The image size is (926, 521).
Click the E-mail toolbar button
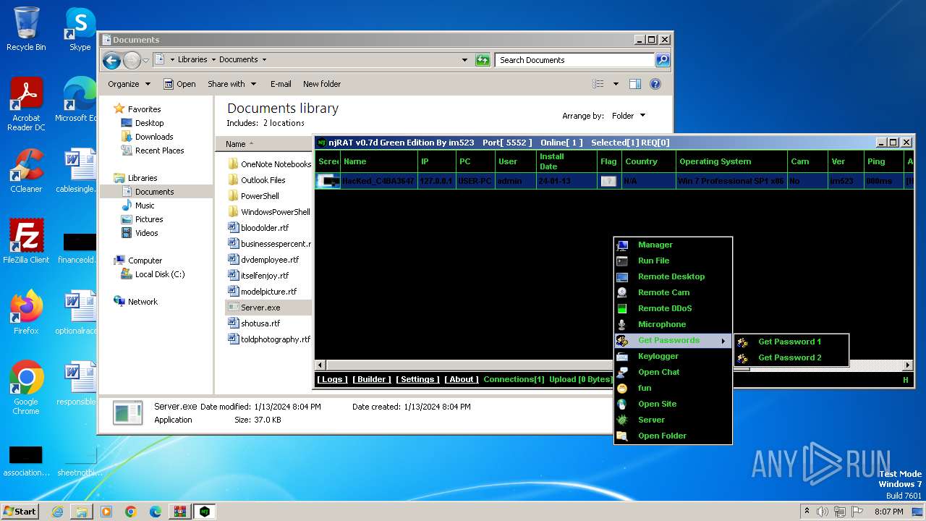pyautogui.click(x=281, y=84)
